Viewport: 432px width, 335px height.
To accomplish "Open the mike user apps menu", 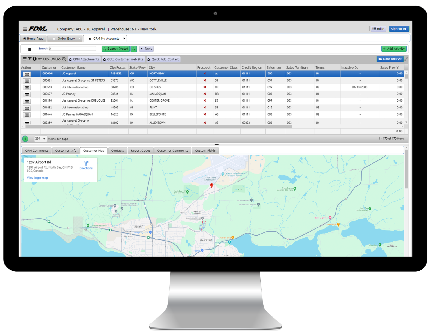I will click(x=378, y=29).
